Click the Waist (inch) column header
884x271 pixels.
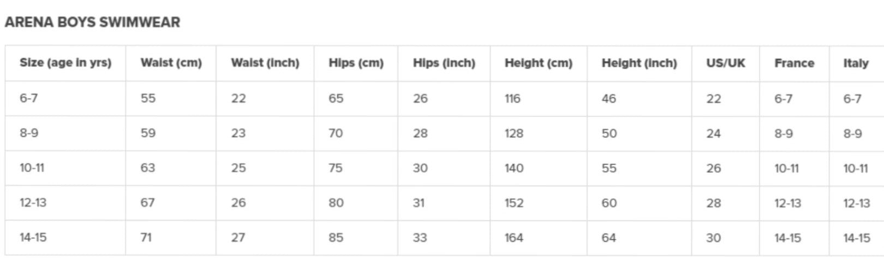coord(265,63)
